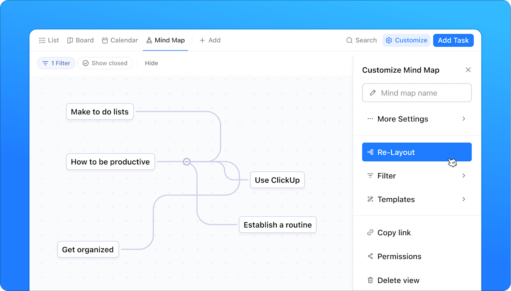Click the Permissions share icon
Viewport: 511px width, 291px height.
click(x=370, y=256)
